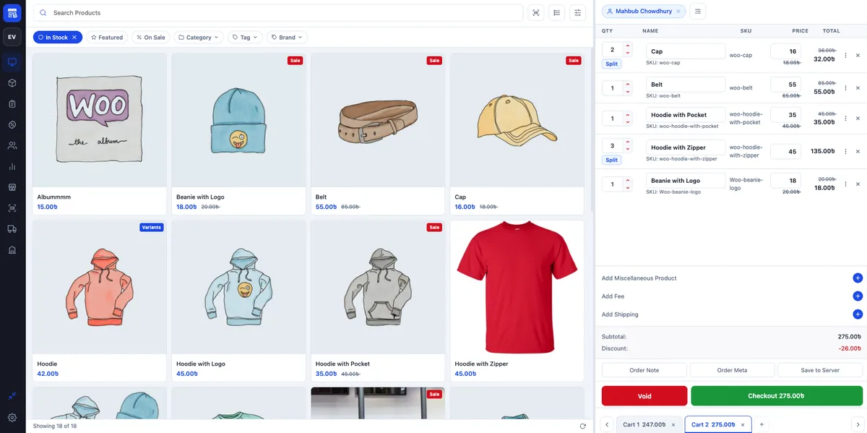Click plus icon for Add Miscellaneous Product

[858, 278]
